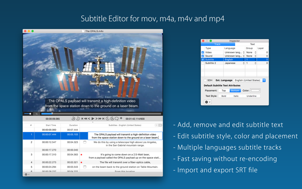
Task: Open language dropdown for Subtitle 2 Japanese
Action: 243,63
